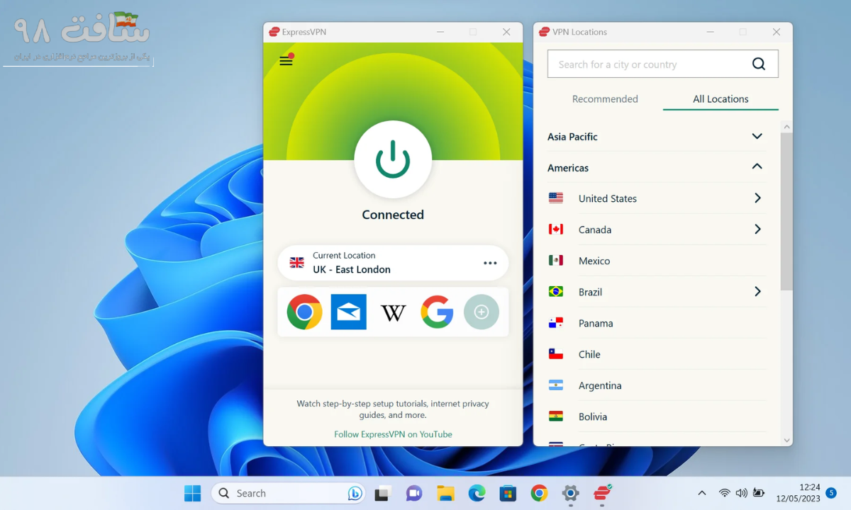Open Chrome from the taskbar
This screenshot has width=851, height=510.
tap(539, 493)
